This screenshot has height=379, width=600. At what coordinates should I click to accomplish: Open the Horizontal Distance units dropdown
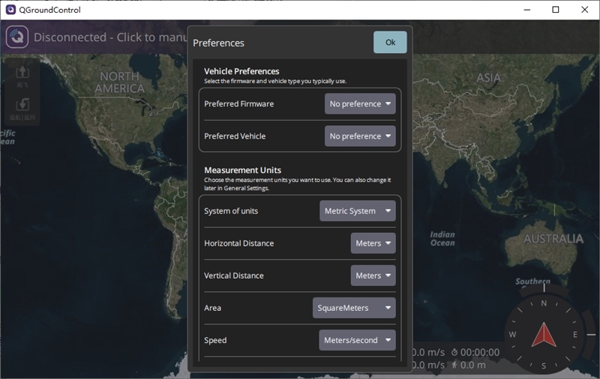point(373,243)
